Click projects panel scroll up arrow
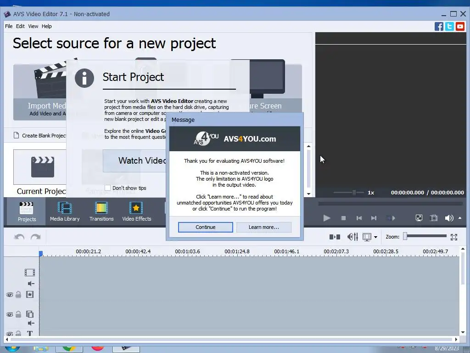This screenshot has width=470, height=353. [309, 147]
